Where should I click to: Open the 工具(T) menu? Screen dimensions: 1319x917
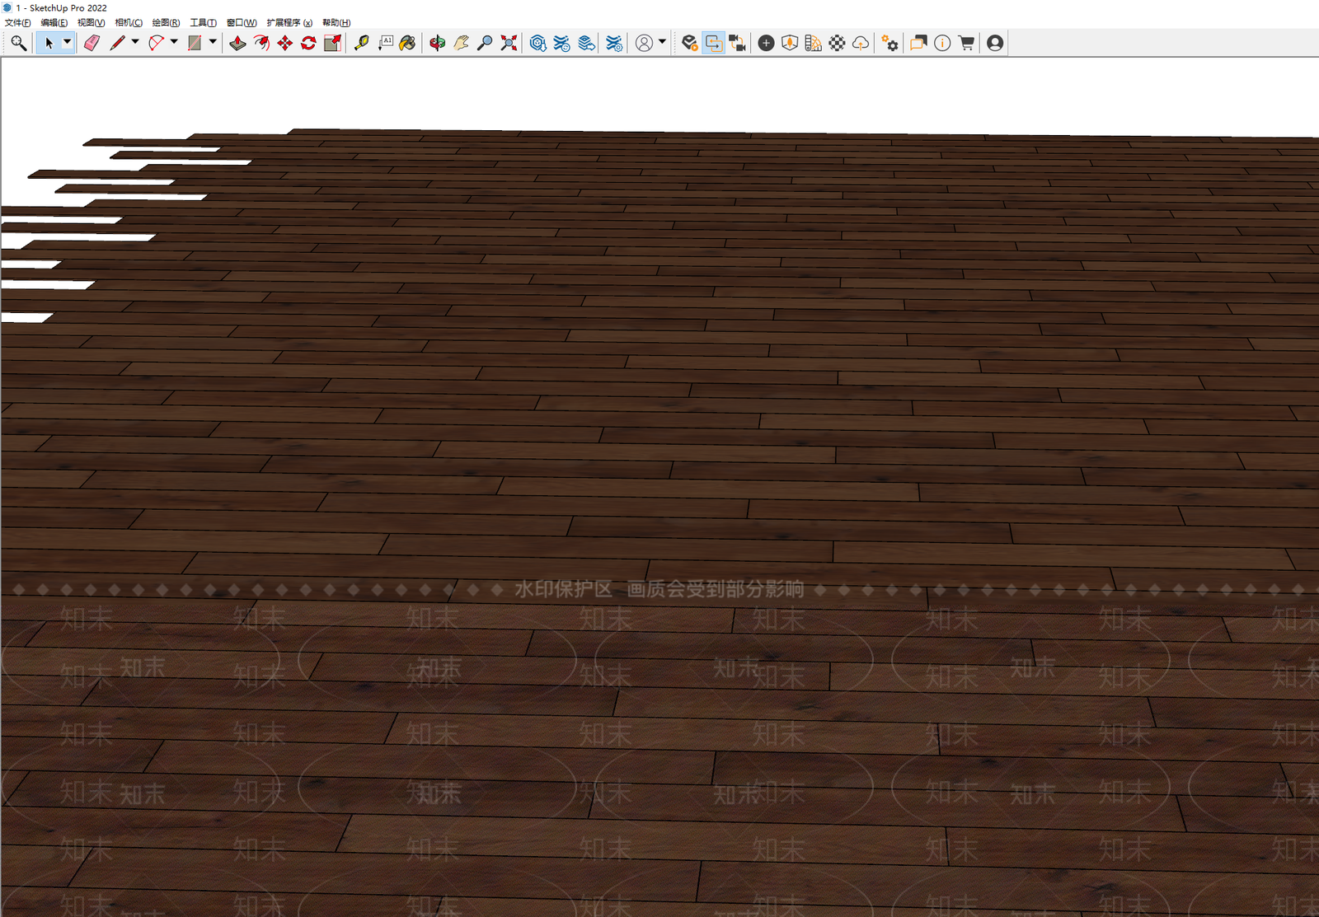click(x=204, y=23)
